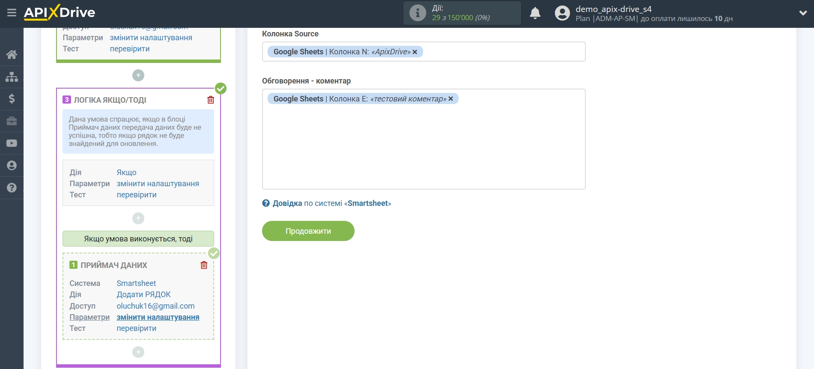Click the ПРИЙМАЧ ДАНИХ header
The image size is (814, 369).
pos(114,265)
